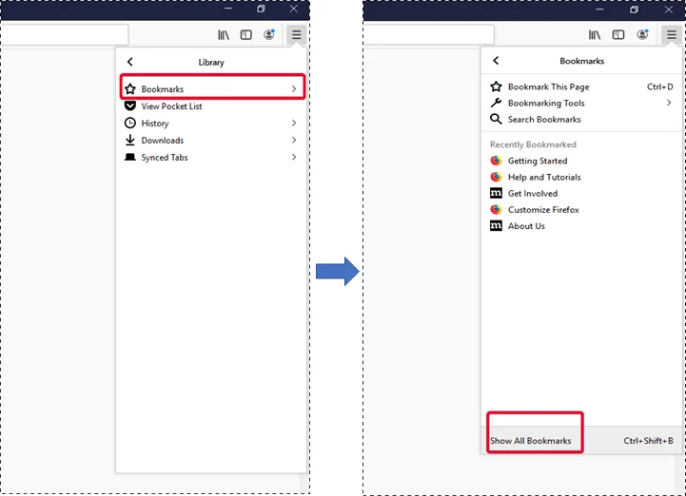Expand the Downloads submenu chevron
This screenshot has height=496, width=686.
(x=294, y=140)
